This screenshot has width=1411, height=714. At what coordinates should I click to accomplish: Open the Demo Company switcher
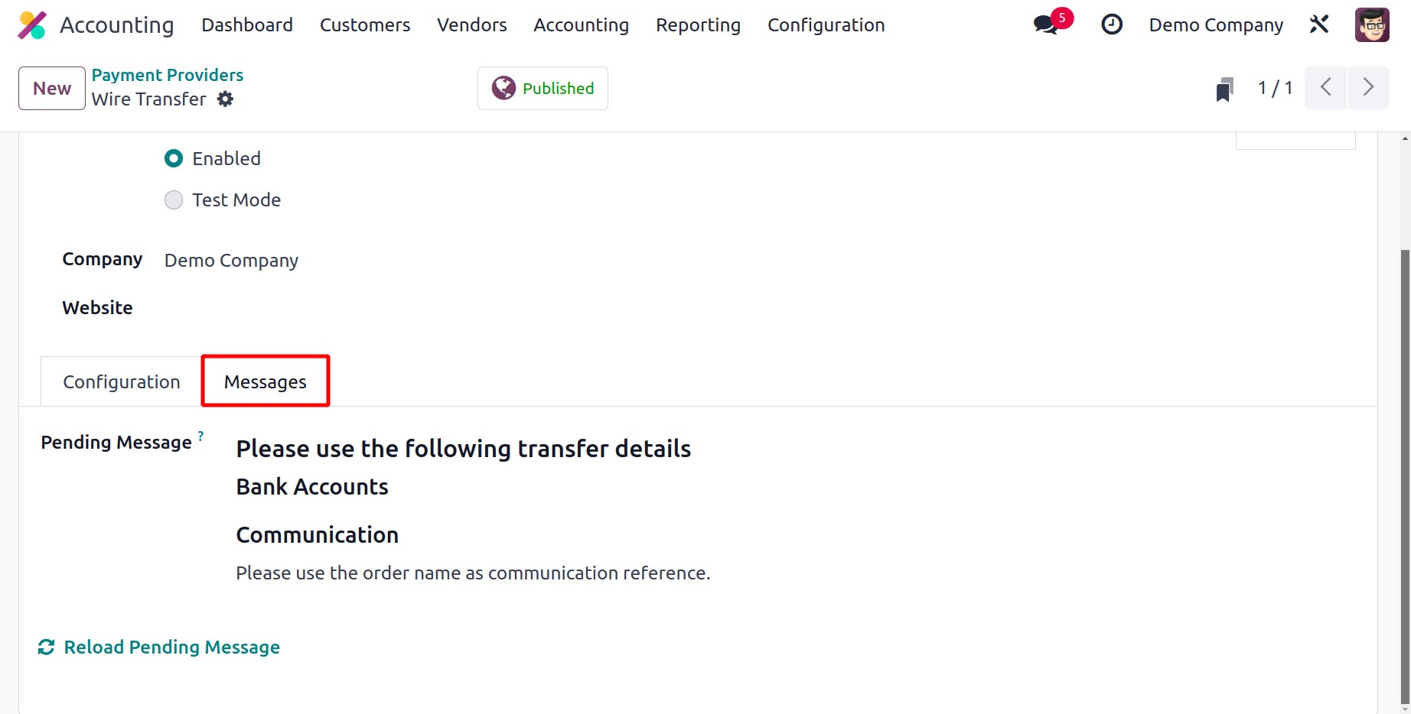[1215, 25]
